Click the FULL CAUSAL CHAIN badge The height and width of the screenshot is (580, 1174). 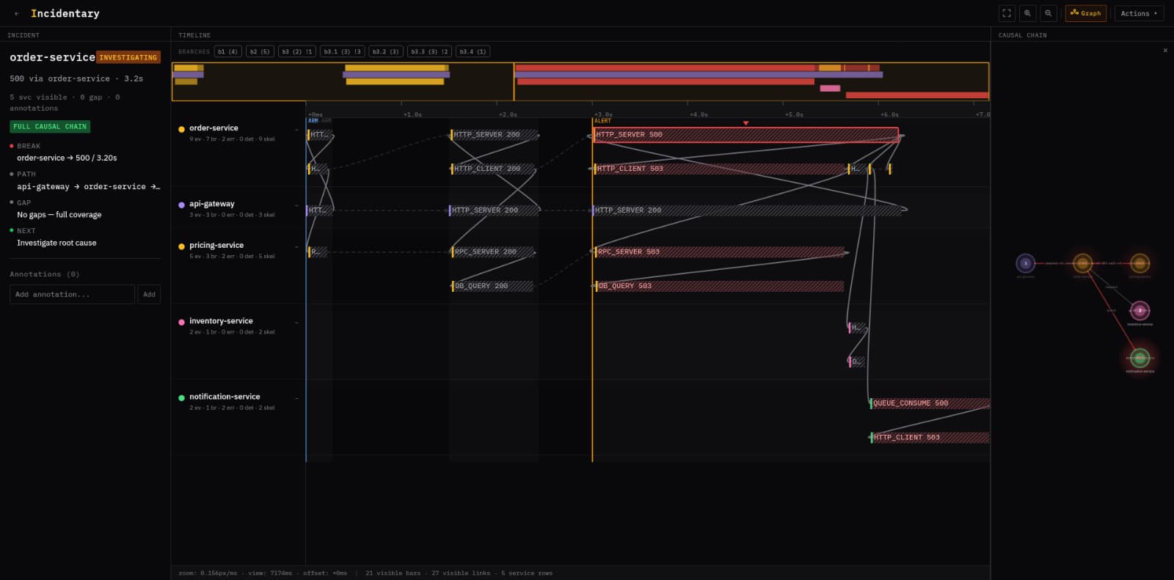50,126
